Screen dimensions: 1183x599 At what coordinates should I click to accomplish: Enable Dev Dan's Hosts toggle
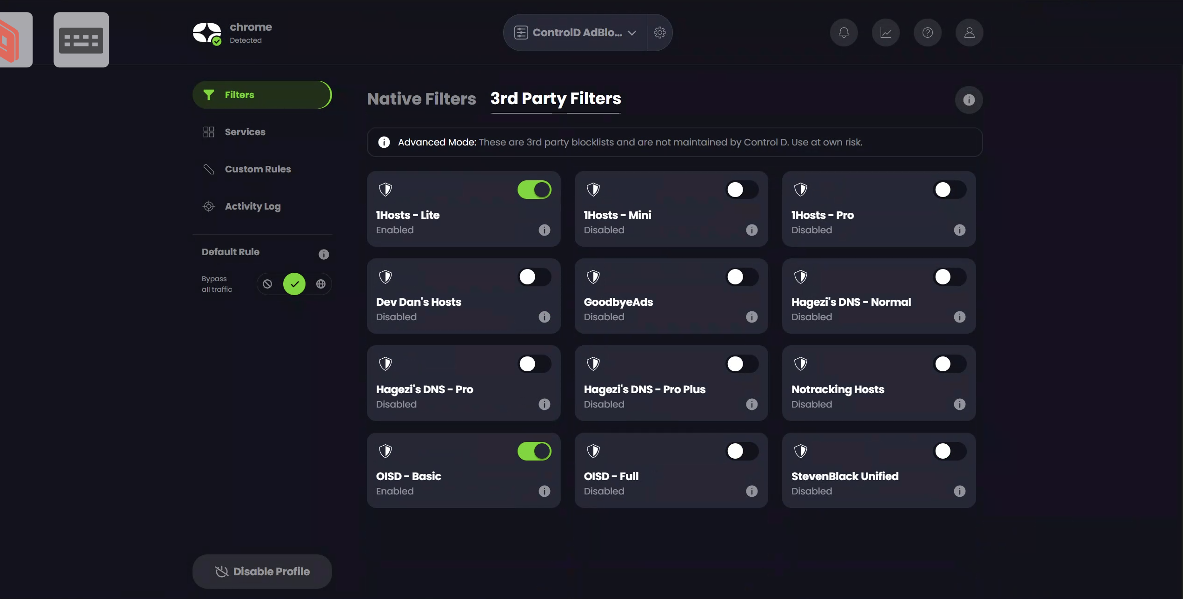coord(534,277)
